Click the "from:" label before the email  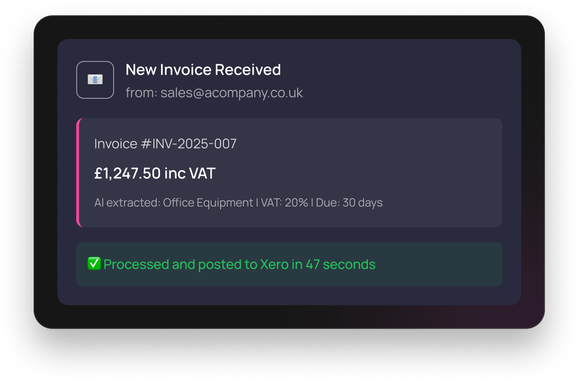[x=141, y=93]
